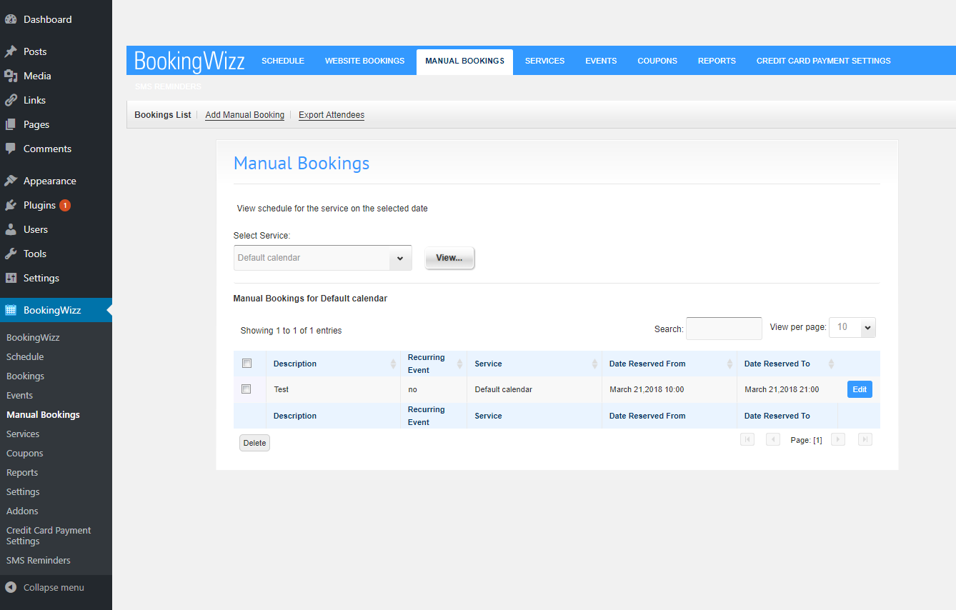Click the Plugins plug icon

coord(11,205)
